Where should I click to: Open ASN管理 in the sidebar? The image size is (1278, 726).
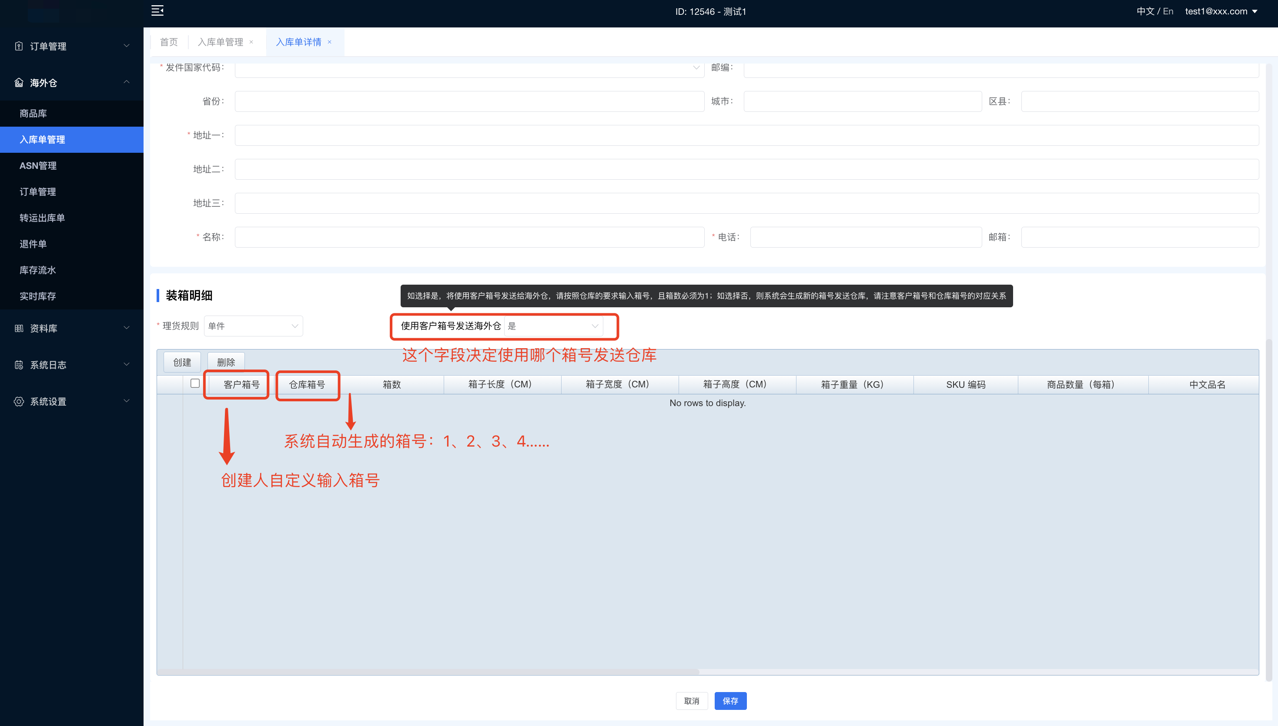click(72, 165)
